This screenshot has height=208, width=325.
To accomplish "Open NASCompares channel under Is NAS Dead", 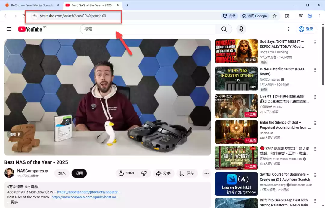I will pyautogui.click(x=270, y=79).
